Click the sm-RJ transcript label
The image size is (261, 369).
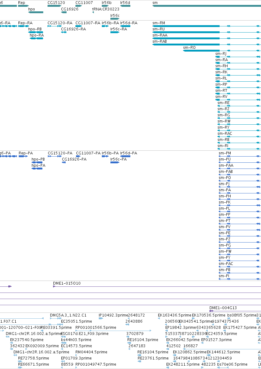tap(221, 54)
